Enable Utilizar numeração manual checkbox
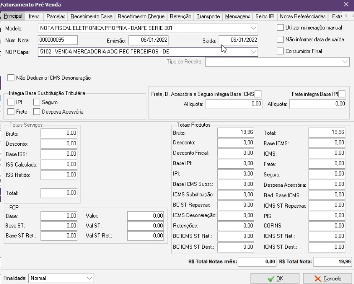Screen dimensions: 354x284 280,28
